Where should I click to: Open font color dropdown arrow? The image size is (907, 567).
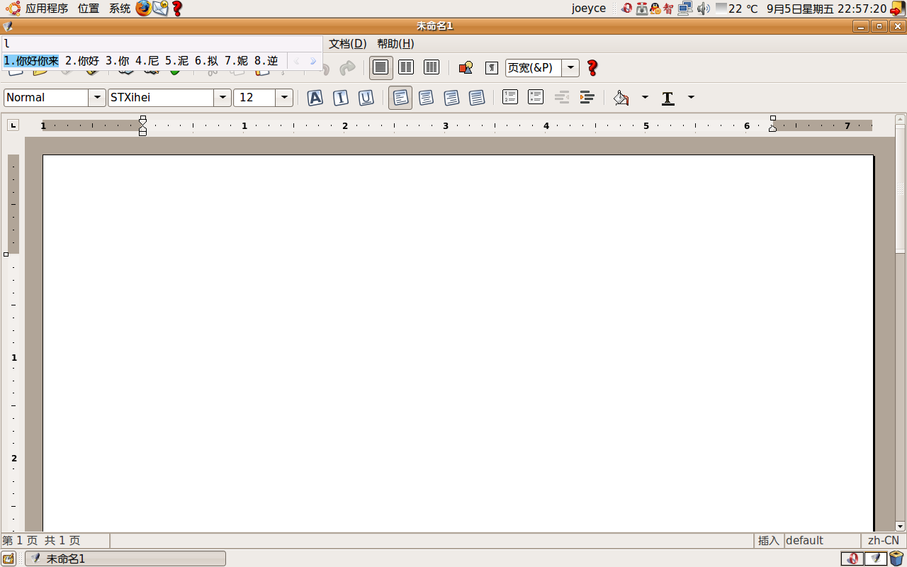691,98
